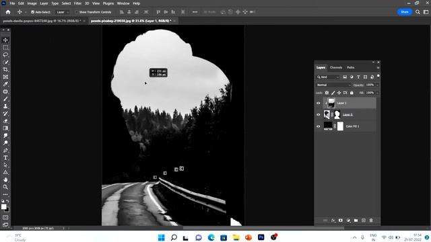Open the search icon beside Share
The width and height of the screenshot is (431, 242).
tap(418, 12)
